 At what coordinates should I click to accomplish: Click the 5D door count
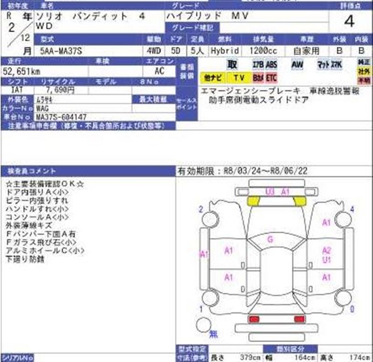point(176,51)
